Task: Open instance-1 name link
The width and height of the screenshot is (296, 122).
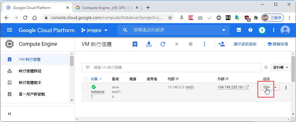Action: 98,94
